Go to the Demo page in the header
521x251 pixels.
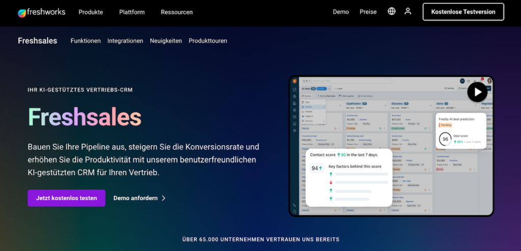click(x=341, y=12)
